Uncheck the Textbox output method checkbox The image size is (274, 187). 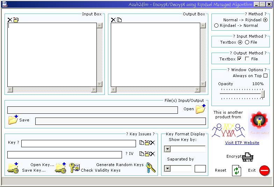(239, 59)
